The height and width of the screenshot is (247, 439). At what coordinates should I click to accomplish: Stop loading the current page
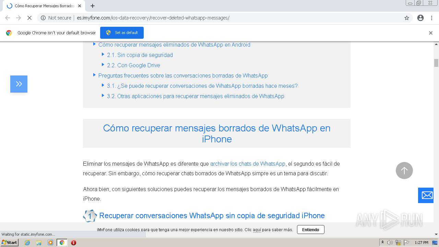[29, 18]
